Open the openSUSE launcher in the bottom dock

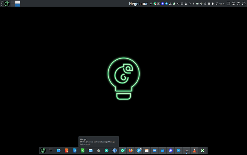pos(43,151)
